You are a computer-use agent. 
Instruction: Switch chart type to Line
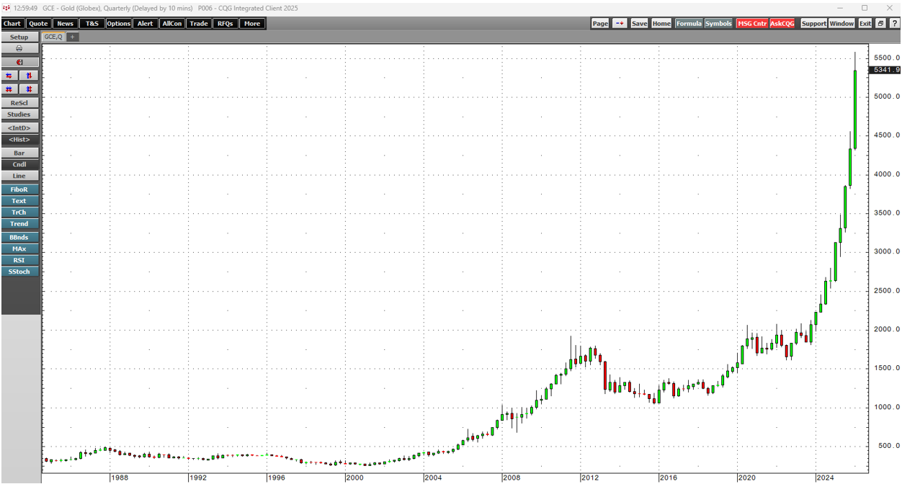[x=19, y=176]
